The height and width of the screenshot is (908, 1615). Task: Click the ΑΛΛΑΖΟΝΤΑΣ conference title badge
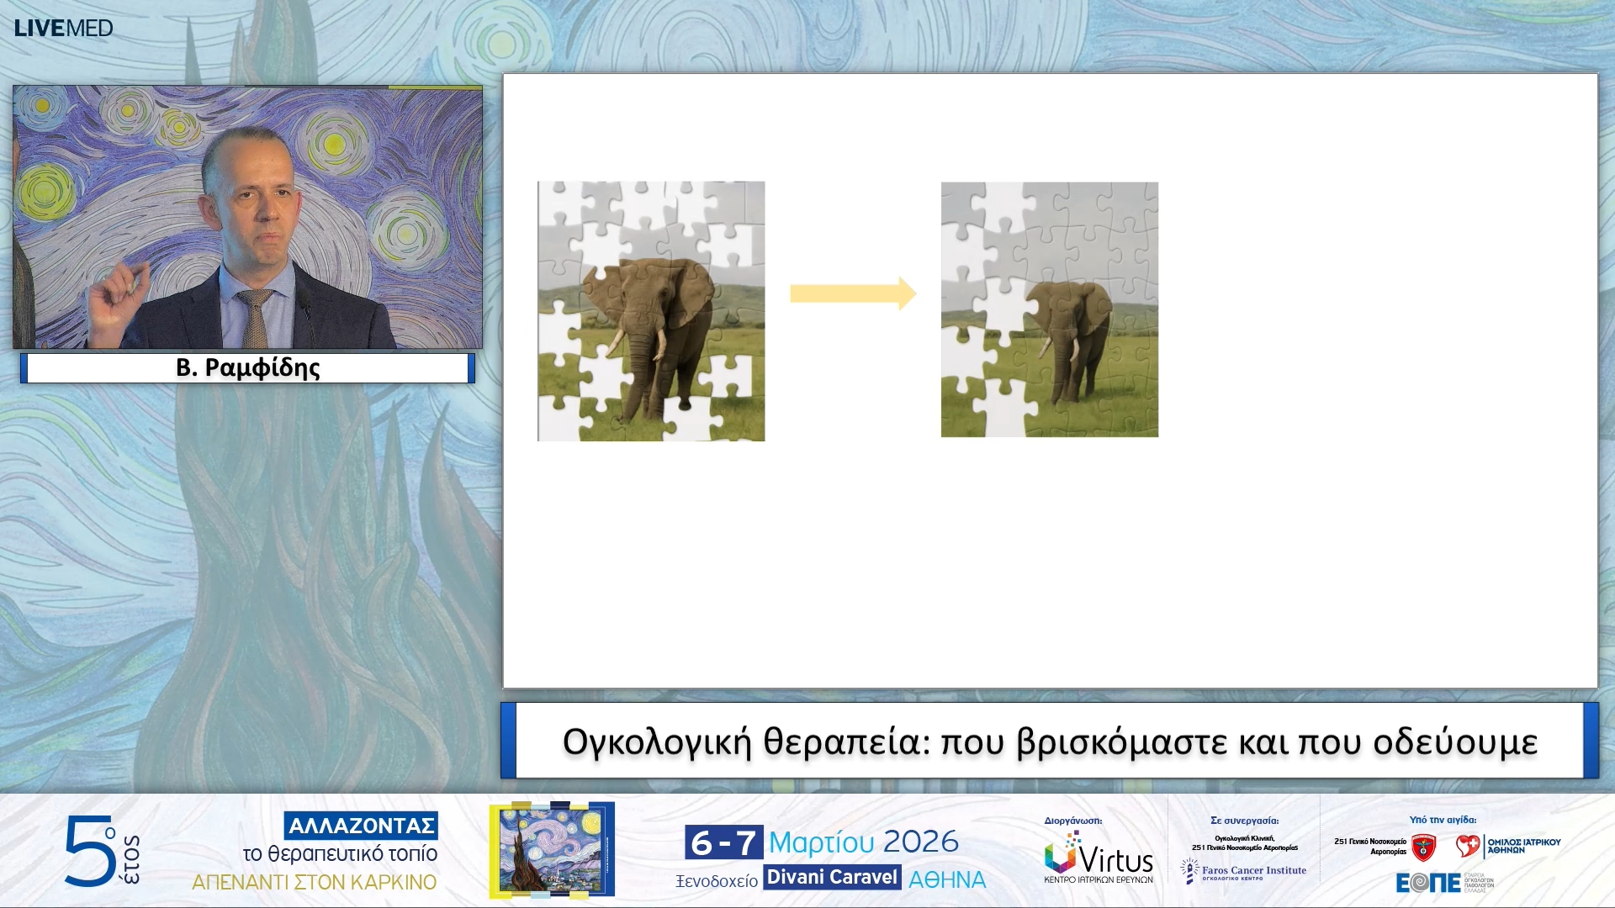point(361,826)
